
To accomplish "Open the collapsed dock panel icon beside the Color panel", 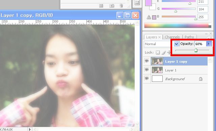I will tap(137, 3).
